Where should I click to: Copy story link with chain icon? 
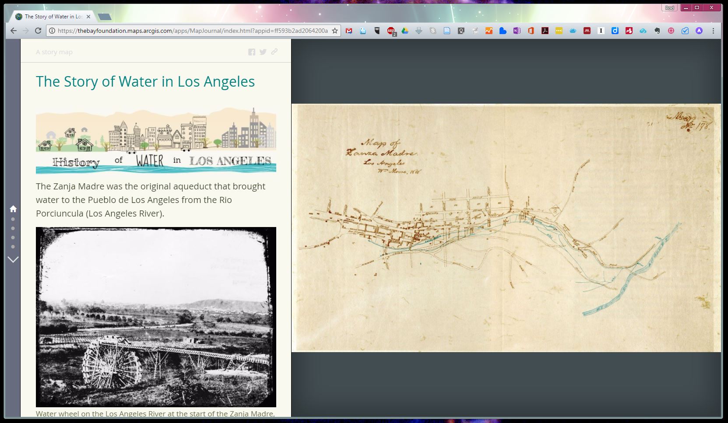tap(274, 52)
